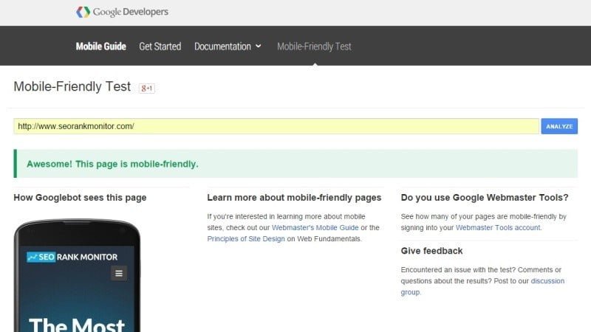The width and height of the screenshot is (591, 332).
Task: Click the Google Developers logo
Action: (x=122, y=12)
